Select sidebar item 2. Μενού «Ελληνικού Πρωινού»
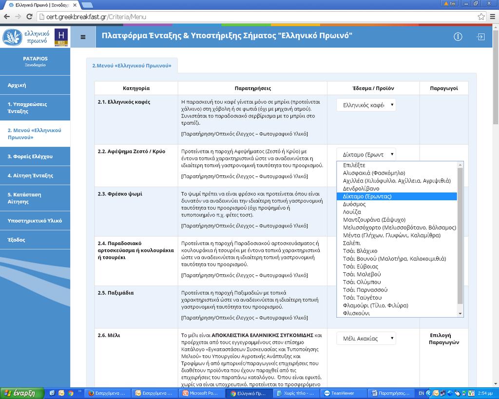This screenshot has width=499, height=399. [35, 133]
